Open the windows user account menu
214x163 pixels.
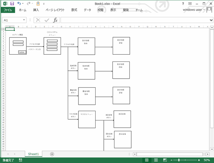194,10
